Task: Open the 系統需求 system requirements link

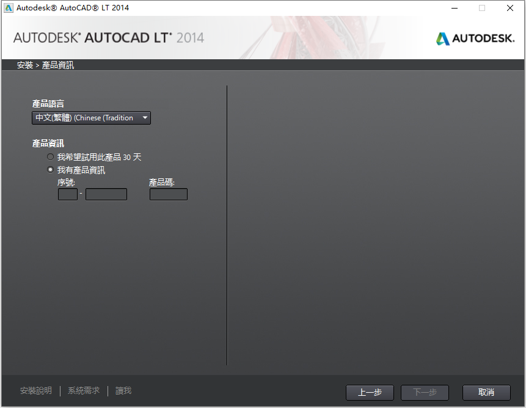Action: pos(84,390)
